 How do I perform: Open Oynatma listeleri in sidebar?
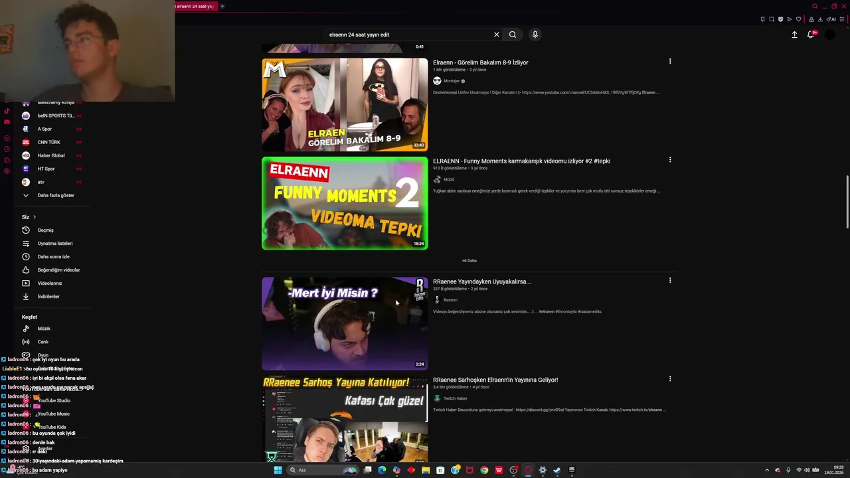coord(55,244)
